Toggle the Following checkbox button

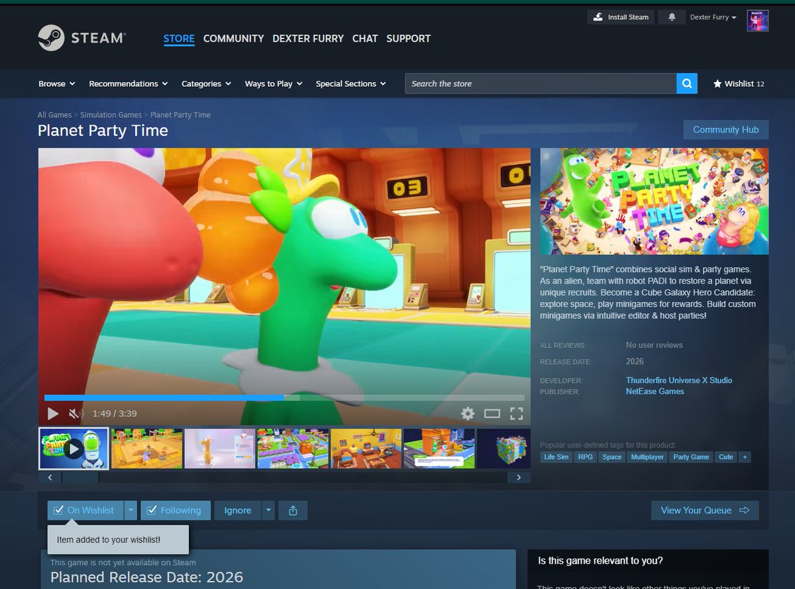click(176, 510)
